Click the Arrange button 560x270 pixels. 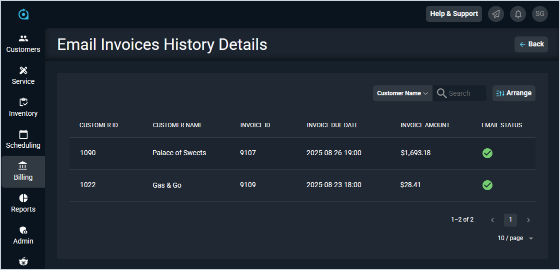click(513, 93)
